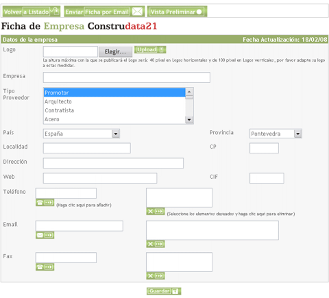Click the Elegir... file chooser button
Screen dimensions: 329x298
point(115,52)
